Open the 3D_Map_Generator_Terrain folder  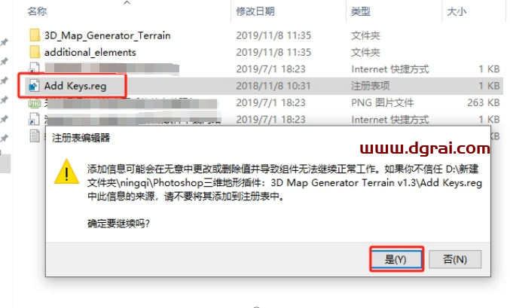click(107, 35)
